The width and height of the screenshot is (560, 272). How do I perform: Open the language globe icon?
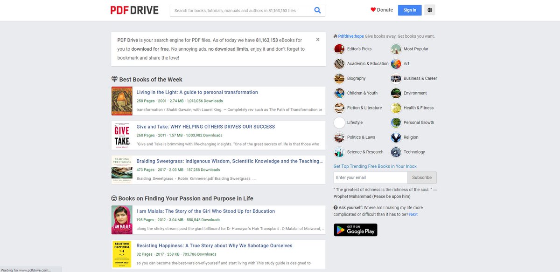(x=429, y=10)
